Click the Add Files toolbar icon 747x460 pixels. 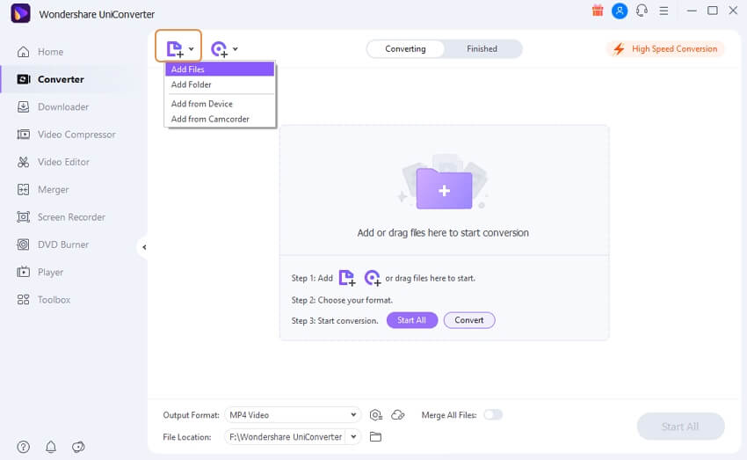(x=174, y=48)
